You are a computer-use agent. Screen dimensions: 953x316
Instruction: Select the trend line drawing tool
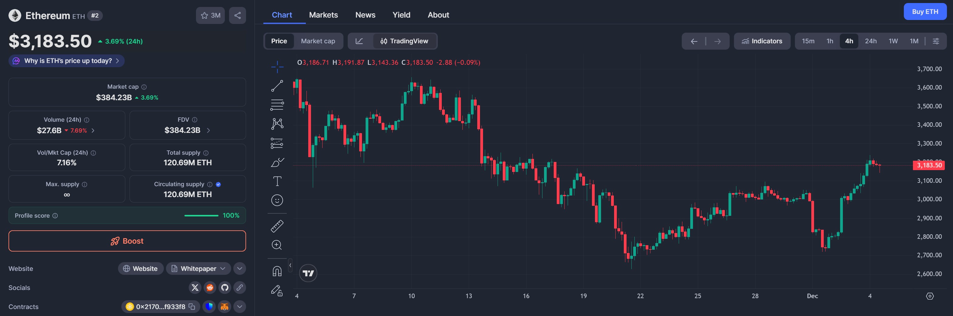[277, 86]
